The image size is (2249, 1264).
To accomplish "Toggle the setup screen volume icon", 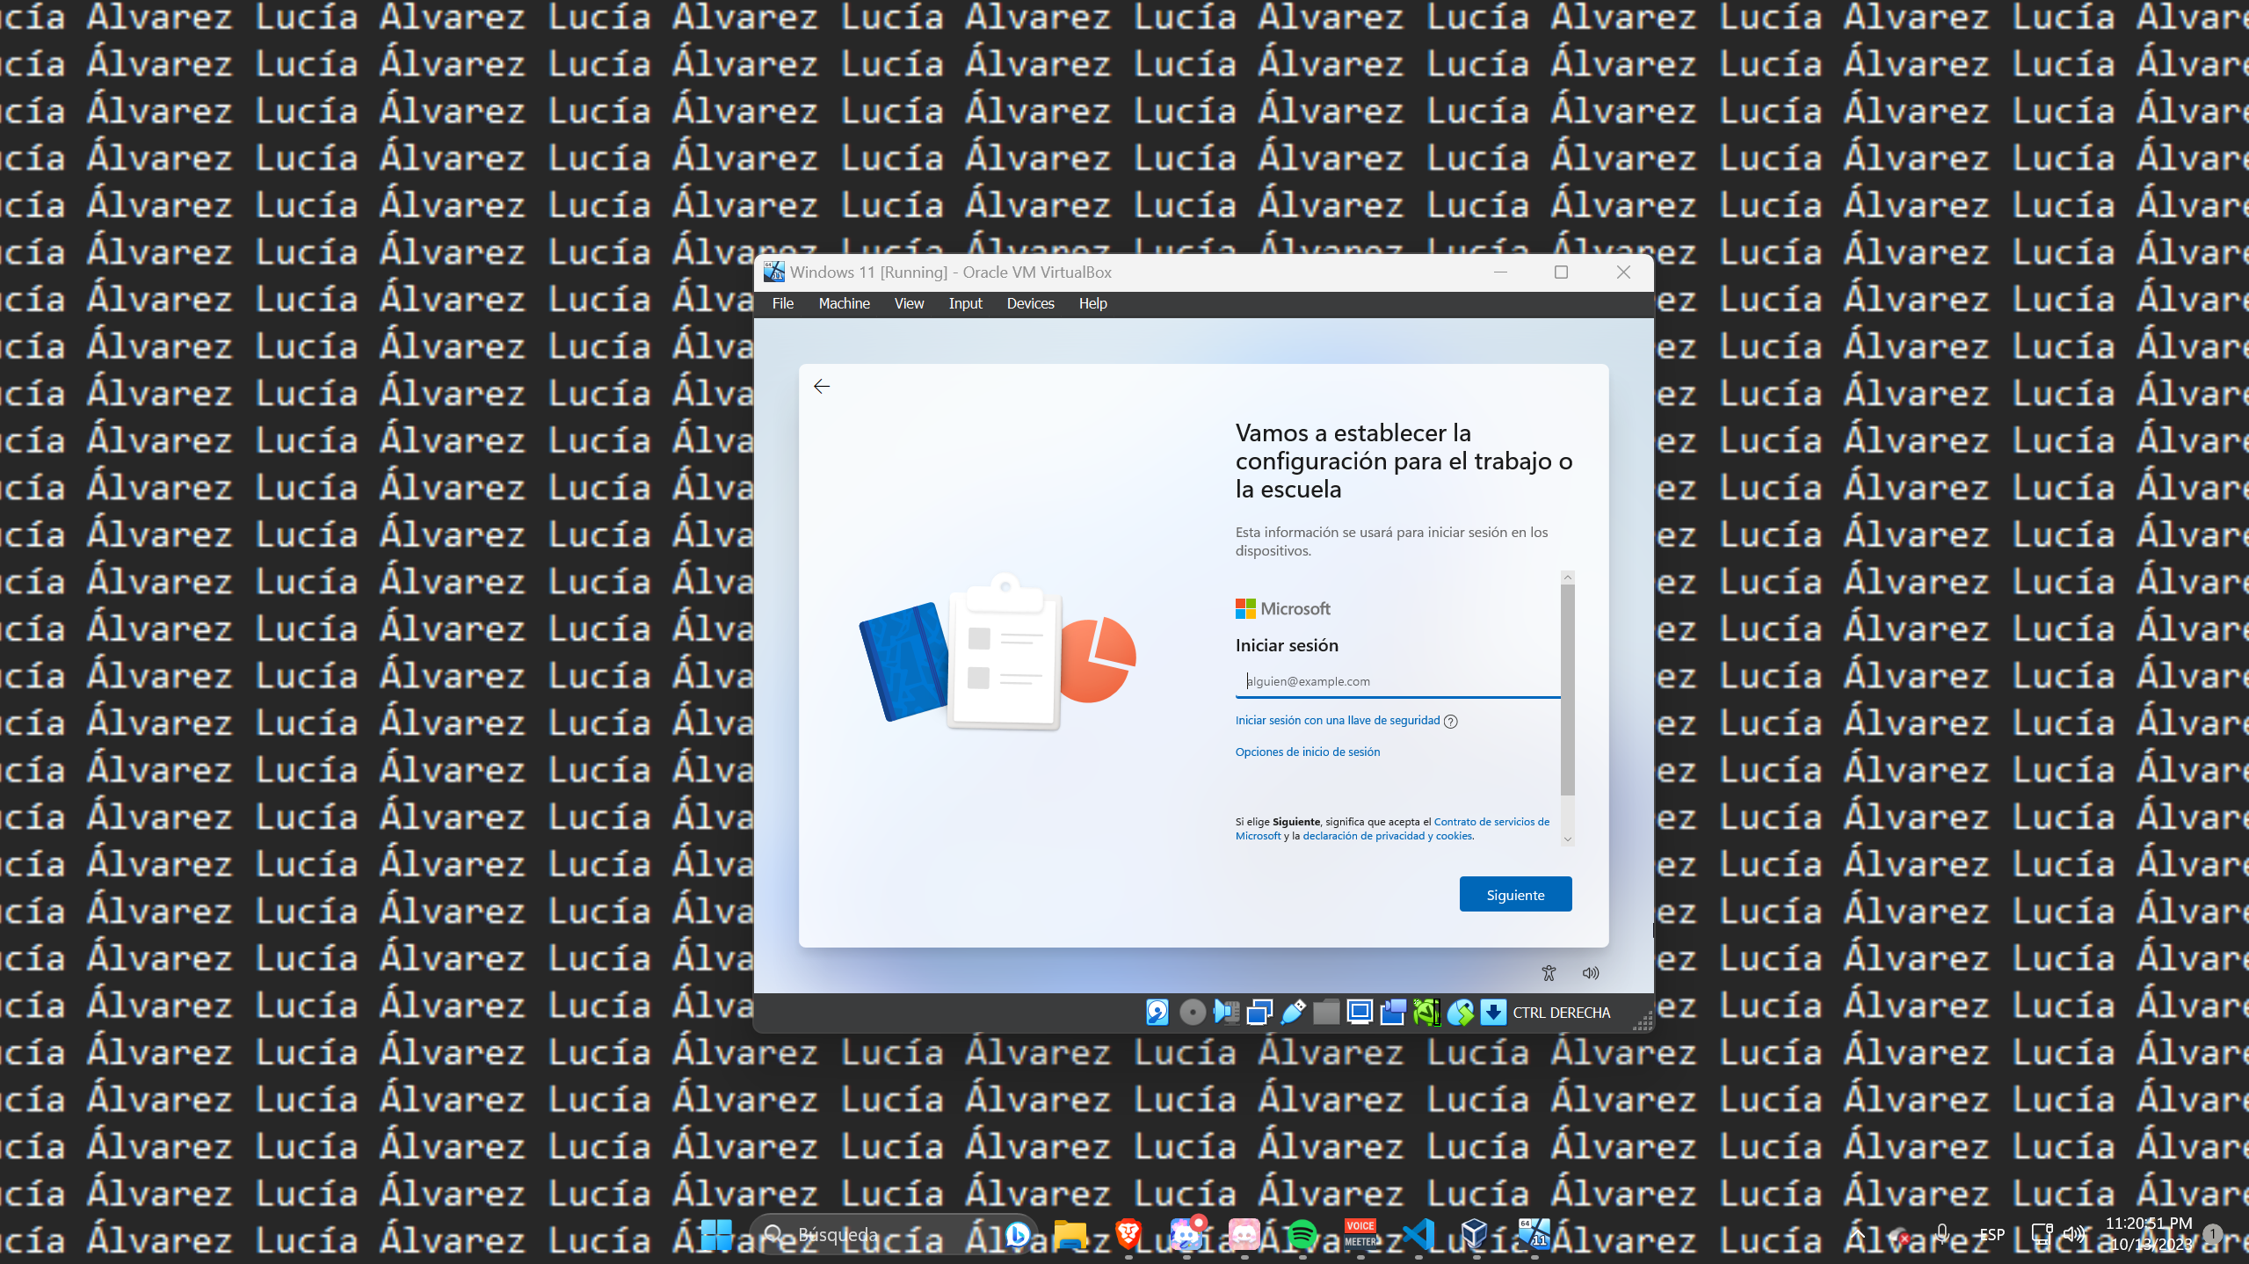I will coord(1591,972).
